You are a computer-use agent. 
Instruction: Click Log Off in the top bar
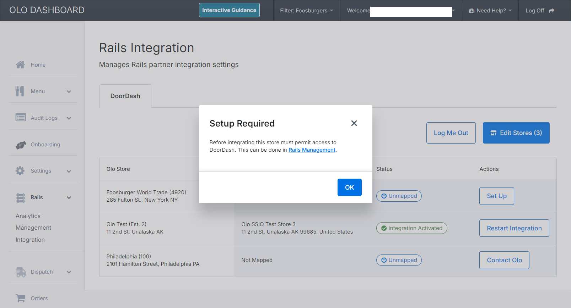coord(540,11)
